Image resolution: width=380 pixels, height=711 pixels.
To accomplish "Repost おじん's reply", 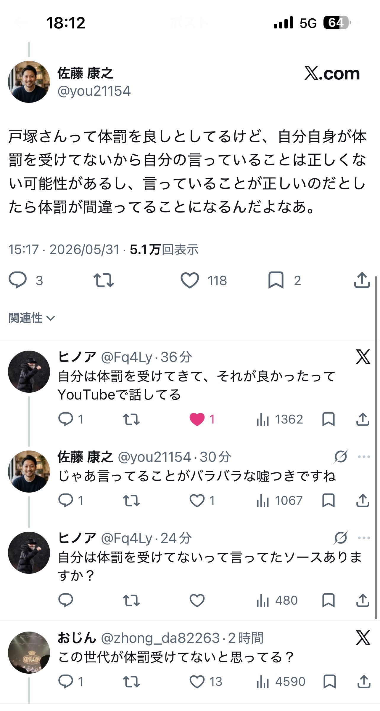I will click(131, 682).
